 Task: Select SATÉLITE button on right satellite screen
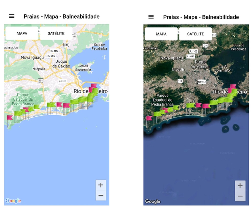coord(195,34)
